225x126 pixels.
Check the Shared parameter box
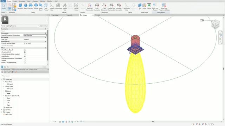25,61
